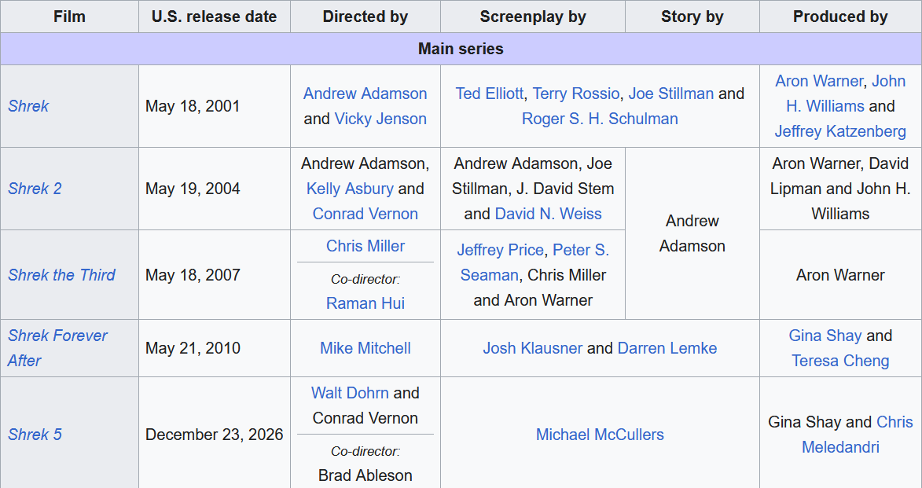922x488 pixels.
Task: Open the Jeffrey Katzenberg link
Action: [x=840, y=131]
